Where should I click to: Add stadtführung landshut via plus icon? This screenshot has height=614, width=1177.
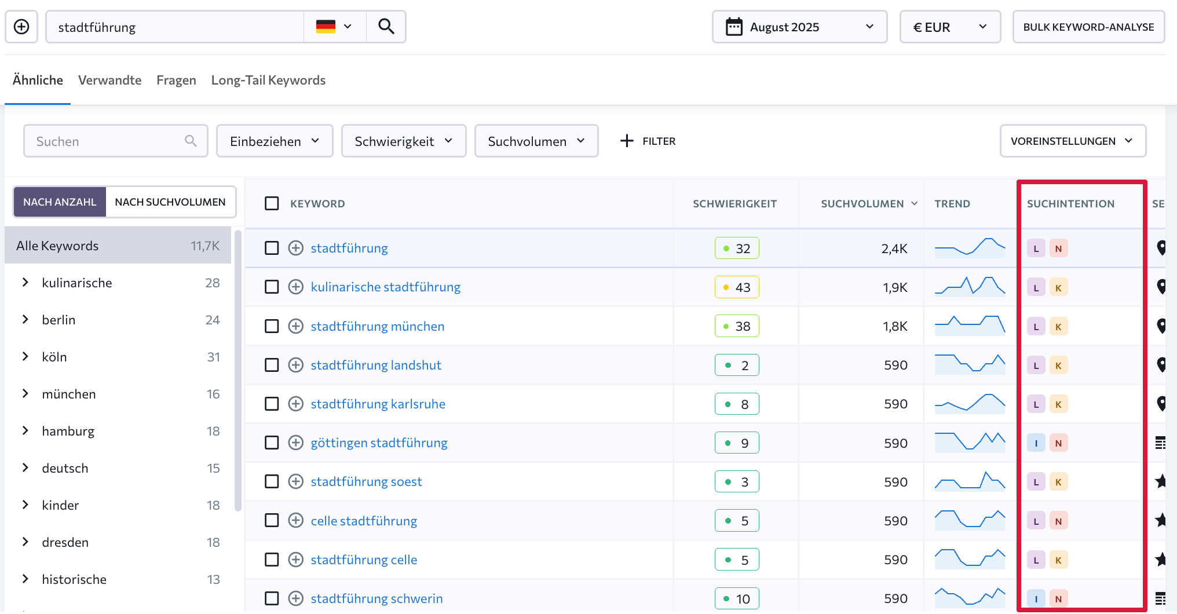[x=296, y=365]
